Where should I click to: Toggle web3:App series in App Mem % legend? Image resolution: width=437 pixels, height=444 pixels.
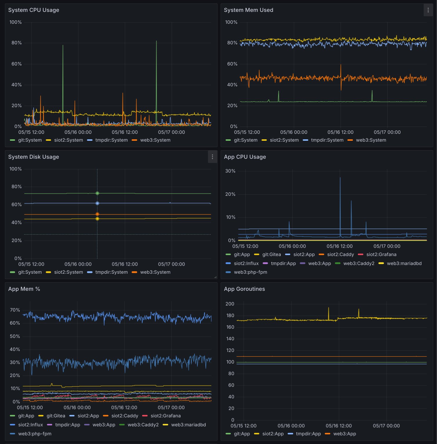(104, 425)
